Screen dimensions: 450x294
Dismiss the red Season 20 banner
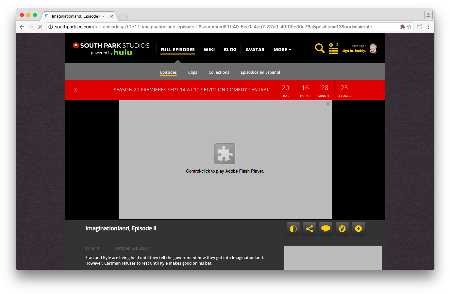tap(75, 90)
